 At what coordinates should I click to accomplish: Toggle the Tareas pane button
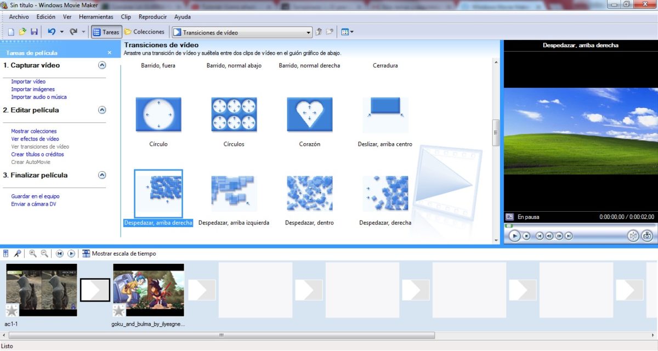click(106, 32)
